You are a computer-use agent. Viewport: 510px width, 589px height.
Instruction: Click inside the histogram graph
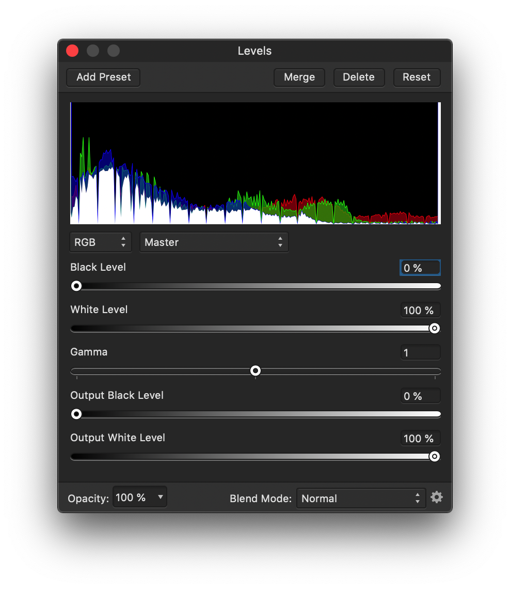(255, 163)
